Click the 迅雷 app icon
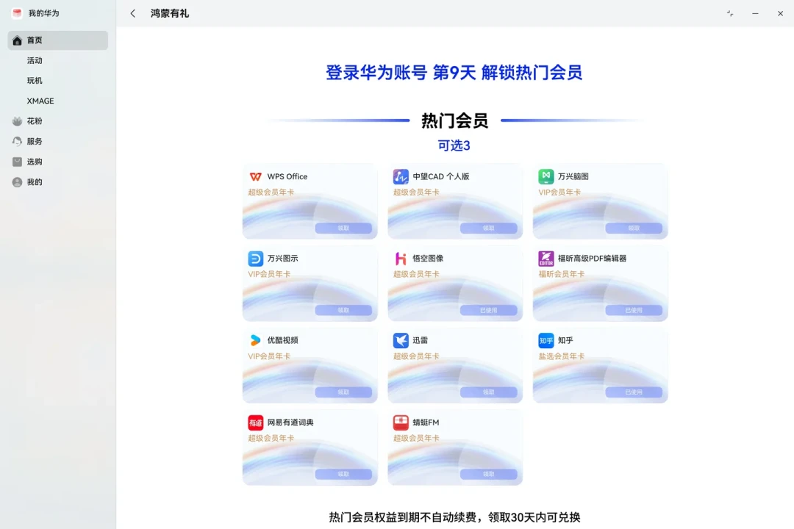The width and height of the screenshot is (794, 529). click(401, 341)
